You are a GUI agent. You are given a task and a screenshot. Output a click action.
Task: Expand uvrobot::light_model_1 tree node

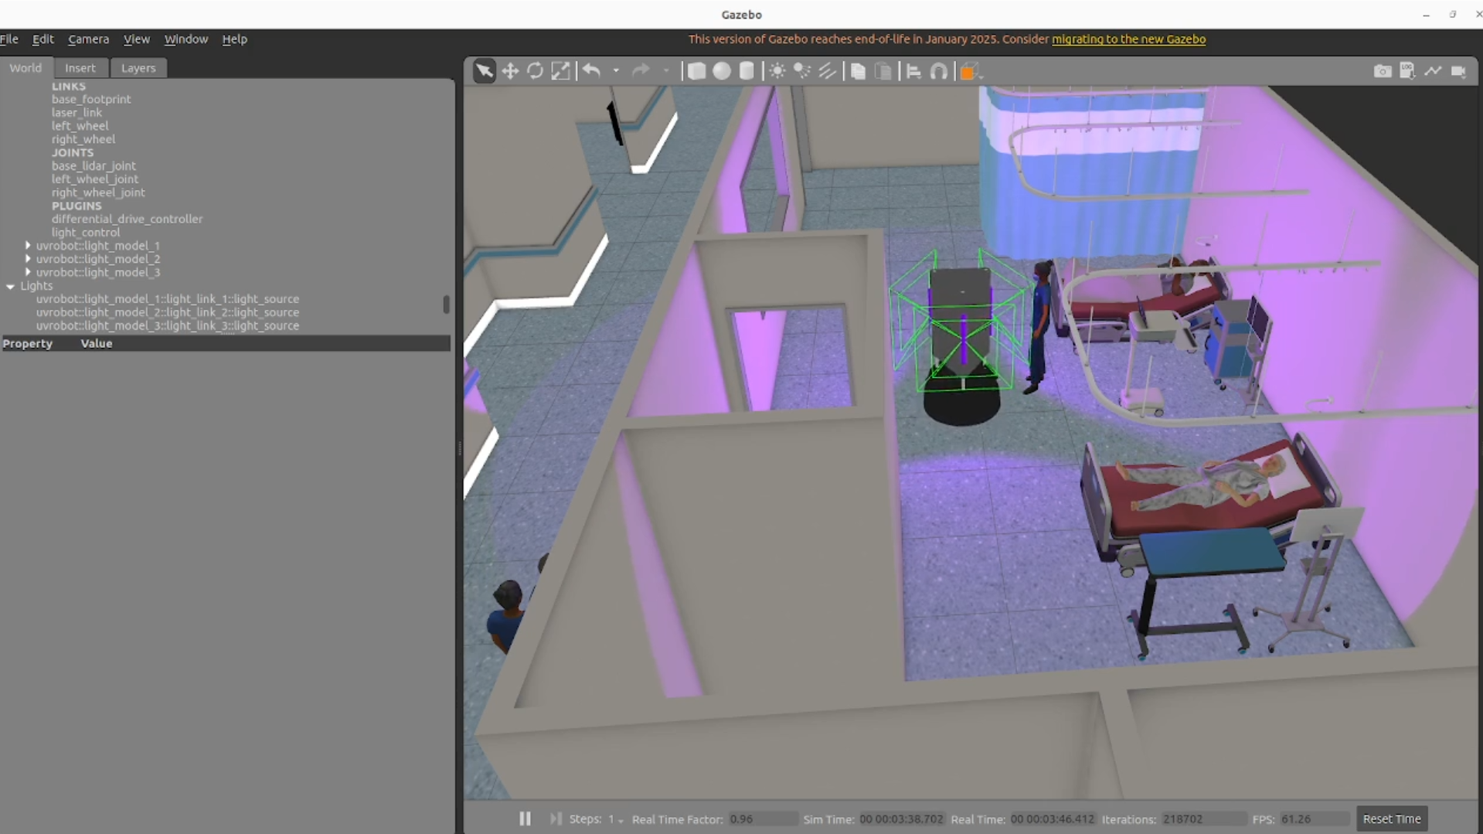coord(28,246)
